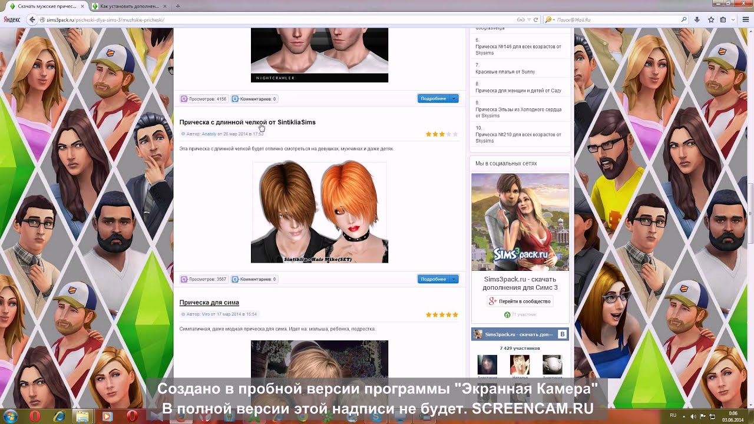Open author 'Anatoly' profile link
The width and height of the screenshot is (754, 424).
[x=209, y=134]
